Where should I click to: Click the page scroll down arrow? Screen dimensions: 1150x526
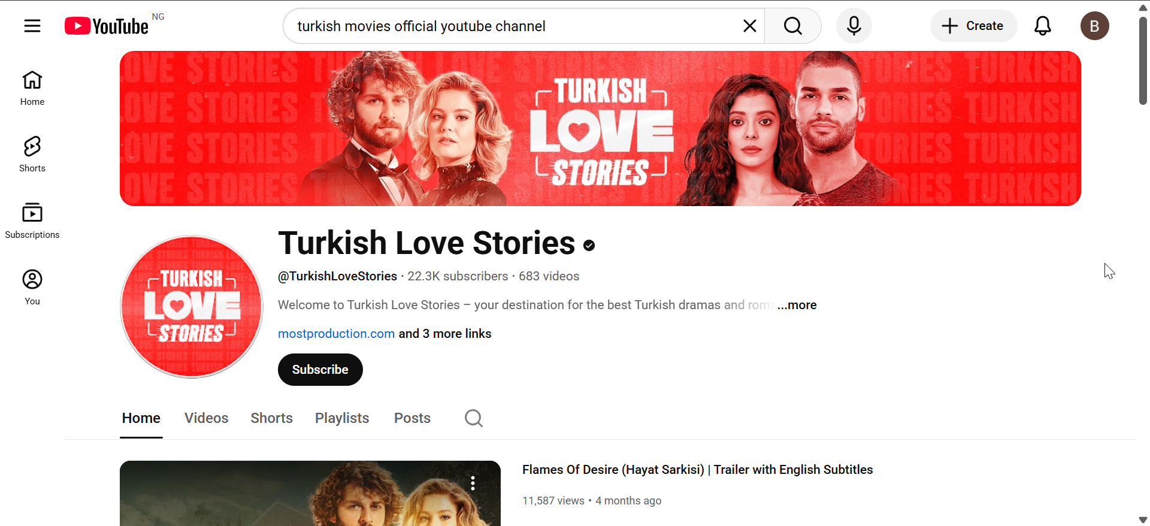click(x=1143, y=520)
